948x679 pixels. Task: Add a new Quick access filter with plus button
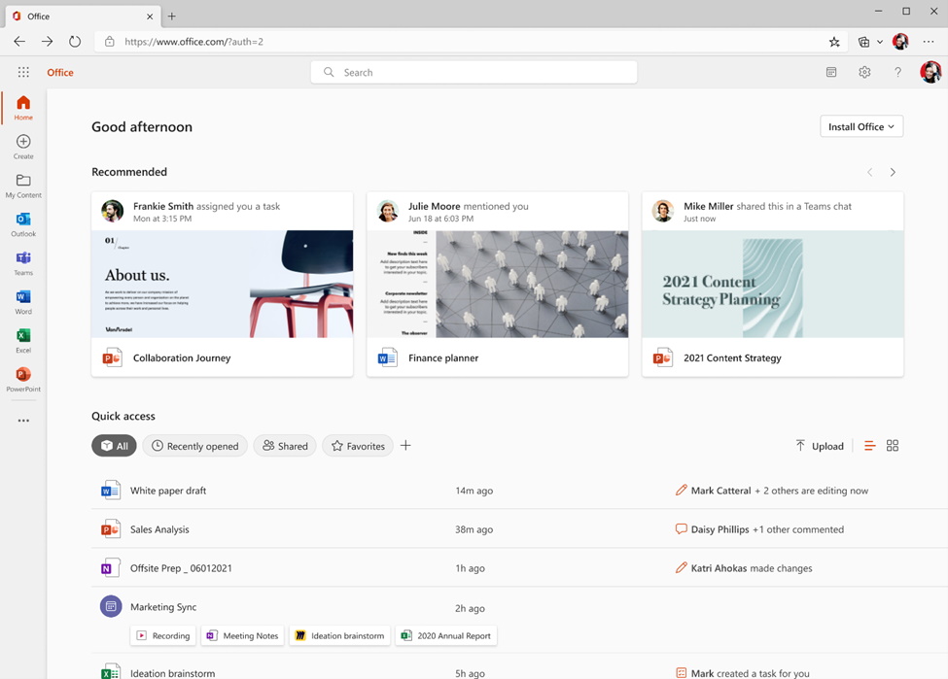pyautogui.click(x=405, y=446)
